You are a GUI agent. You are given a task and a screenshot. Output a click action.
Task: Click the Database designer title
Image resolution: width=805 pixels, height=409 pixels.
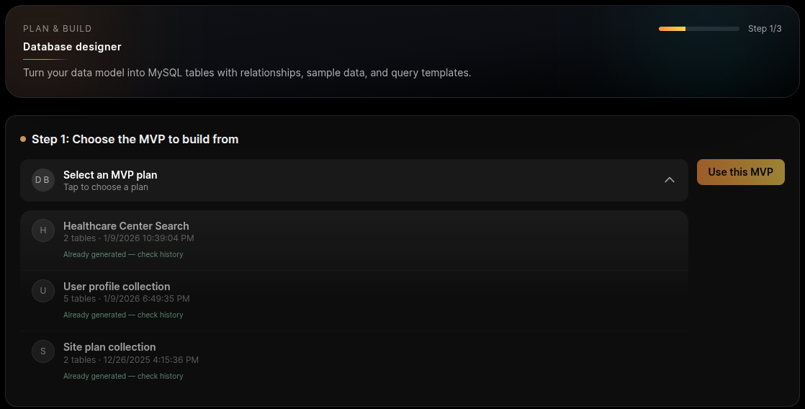(72, 47)
